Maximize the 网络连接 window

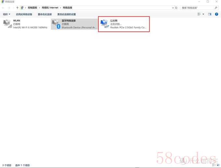click(x=208, y=2)
